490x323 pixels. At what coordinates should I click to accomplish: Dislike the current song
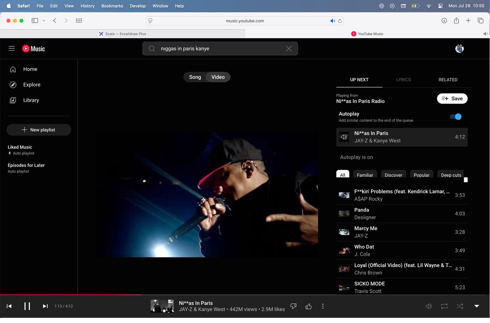point(293,306)
